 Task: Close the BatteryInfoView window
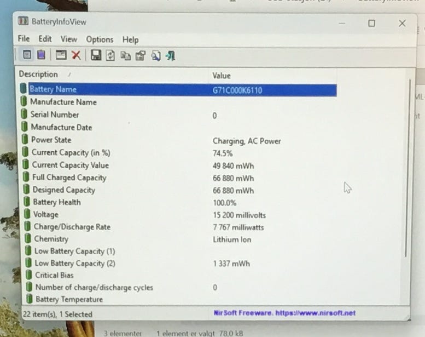(402, 24)
